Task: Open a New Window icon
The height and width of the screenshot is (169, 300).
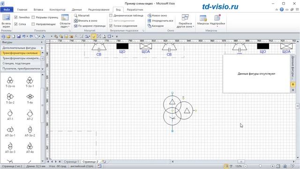Action: 149,15
